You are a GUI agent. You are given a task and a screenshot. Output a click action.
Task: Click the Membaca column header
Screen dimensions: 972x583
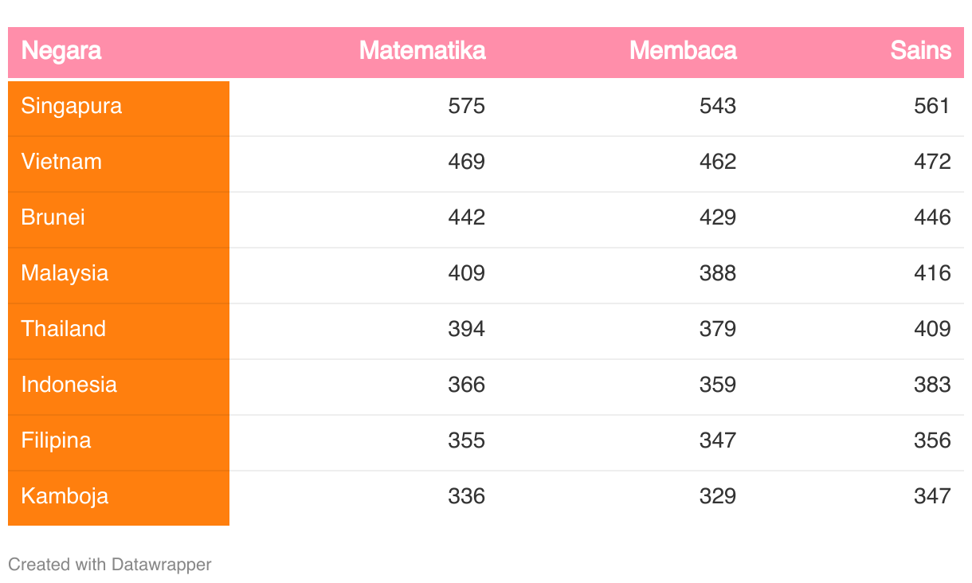683,51
